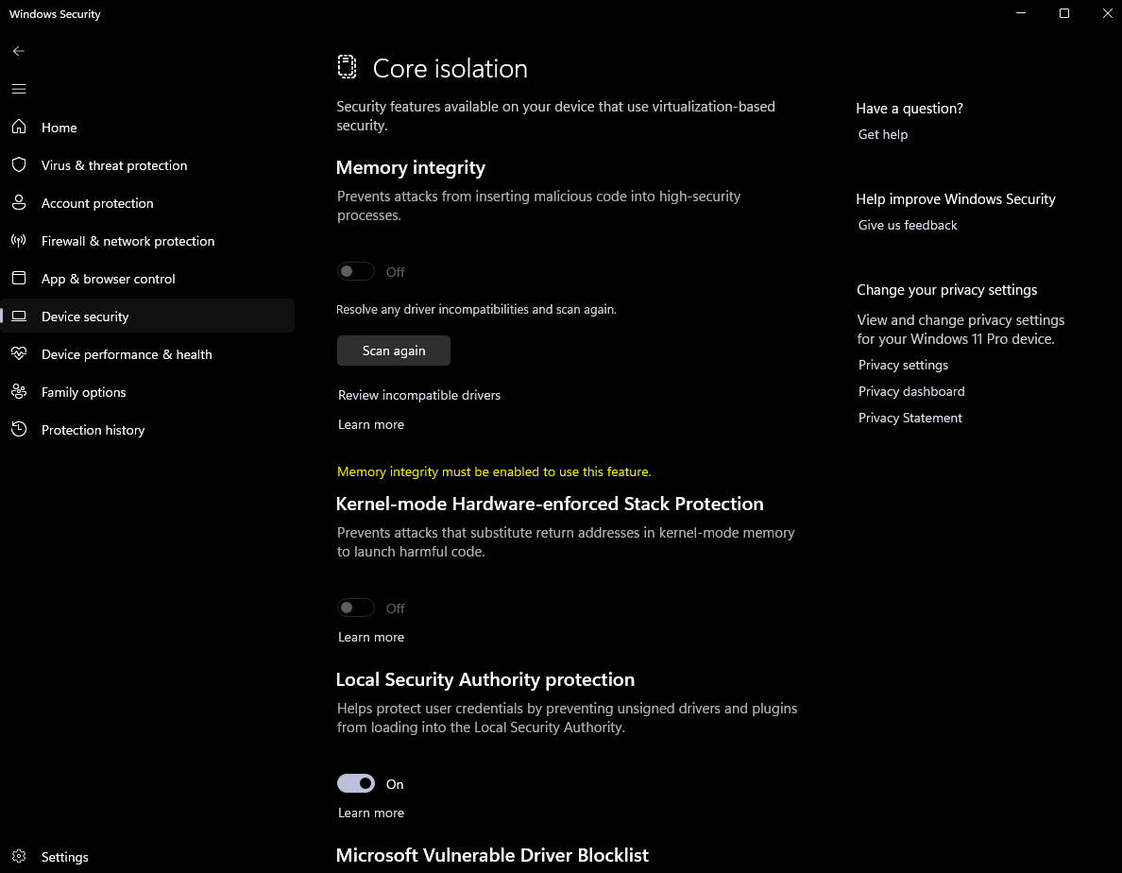Click the Home icon in sidebar
Viewport: 1122px width, 873px height.
coord(19,127)
